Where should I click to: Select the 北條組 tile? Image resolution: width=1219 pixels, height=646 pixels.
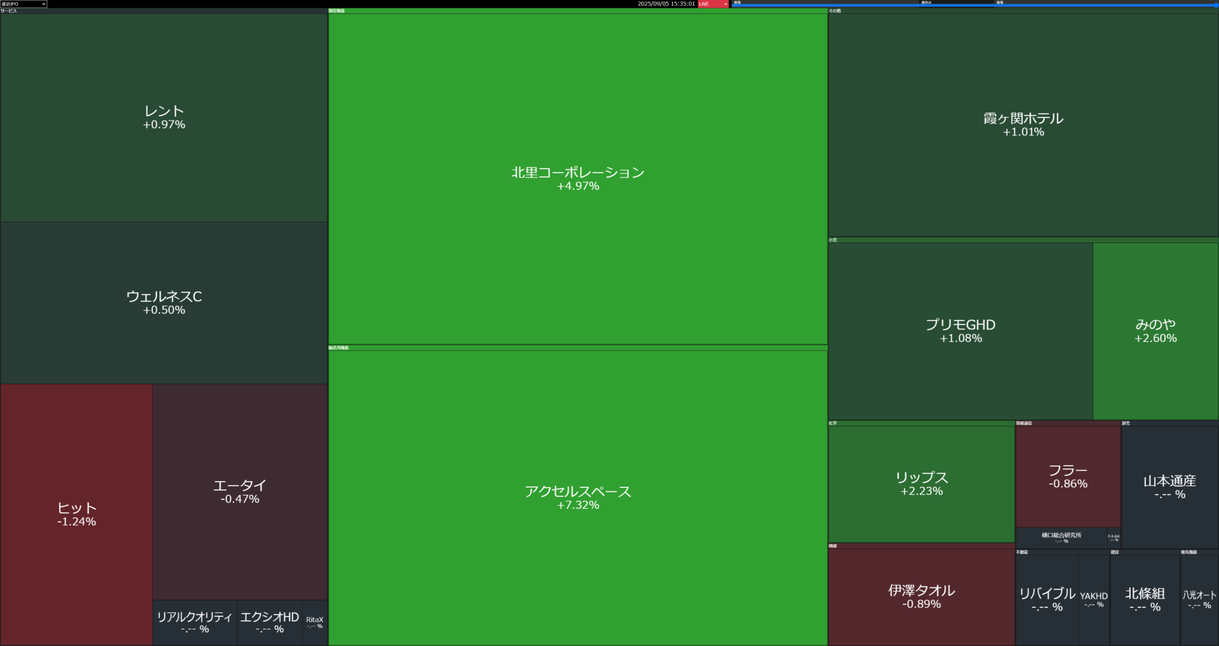pos(1145,600)
